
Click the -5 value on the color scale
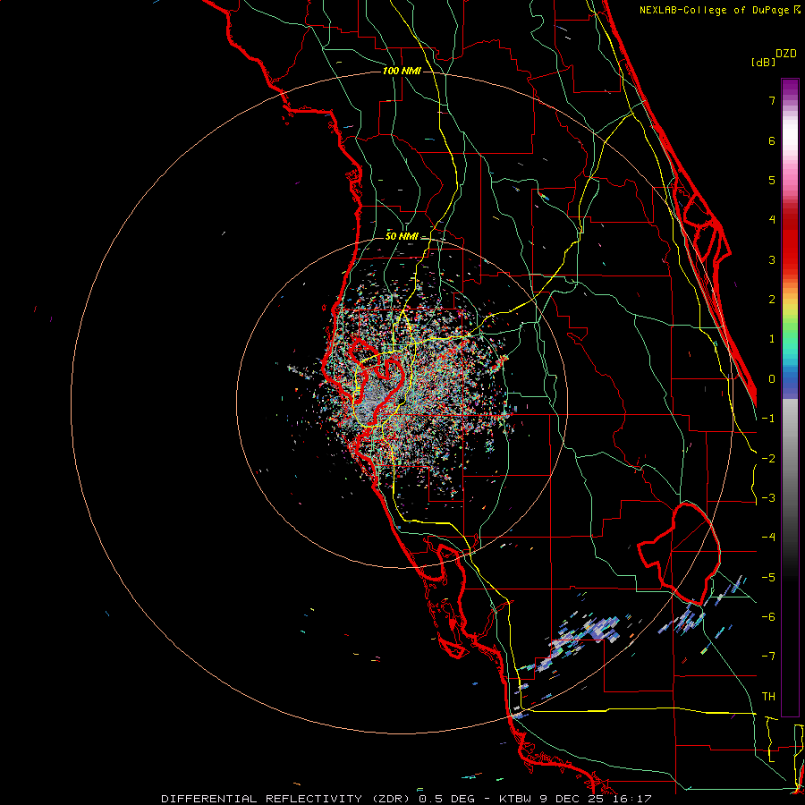click(768, 578)
